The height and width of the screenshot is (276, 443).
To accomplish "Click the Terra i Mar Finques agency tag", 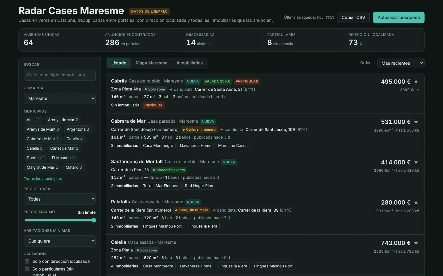I will tap(161, 186).
